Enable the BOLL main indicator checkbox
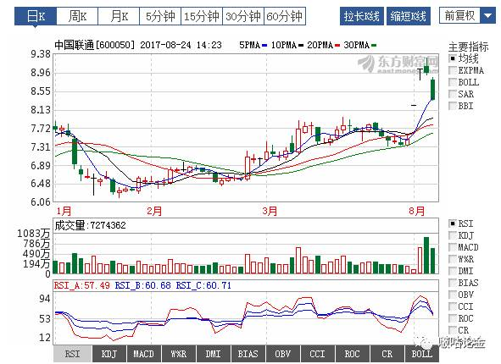 pyautogui.click(x=453, y=82)
